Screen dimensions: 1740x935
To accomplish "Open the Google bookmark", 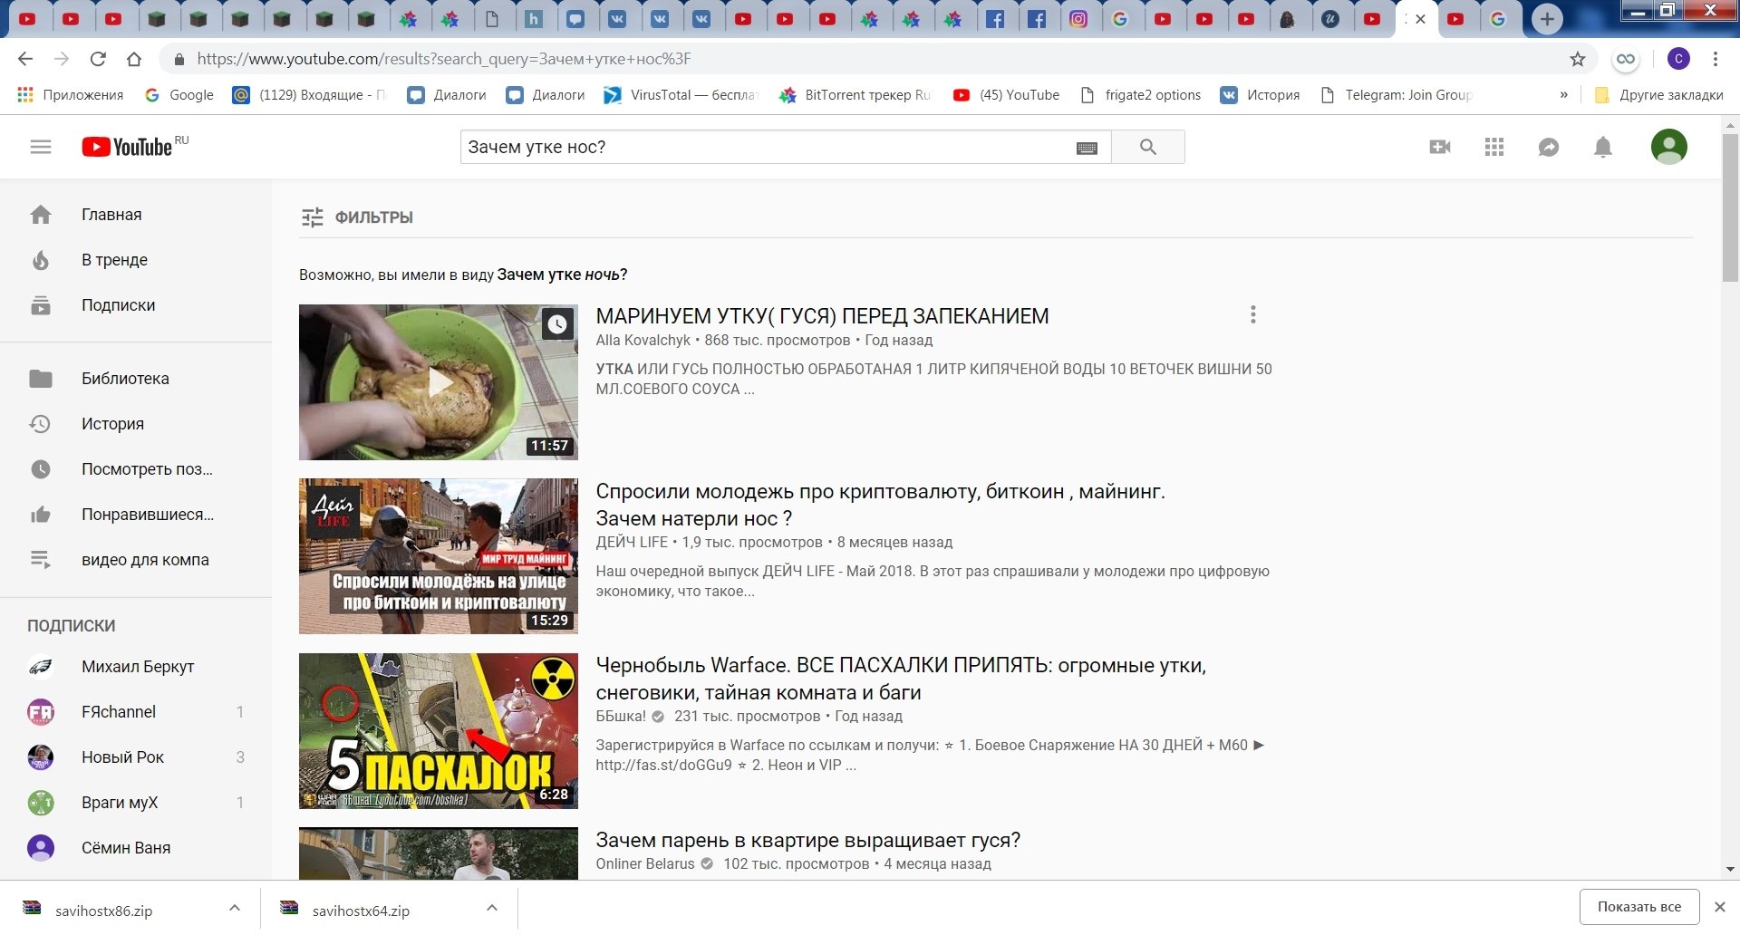I will point(179,95).
